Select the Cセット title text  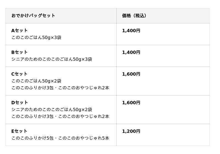pos(20,74)
